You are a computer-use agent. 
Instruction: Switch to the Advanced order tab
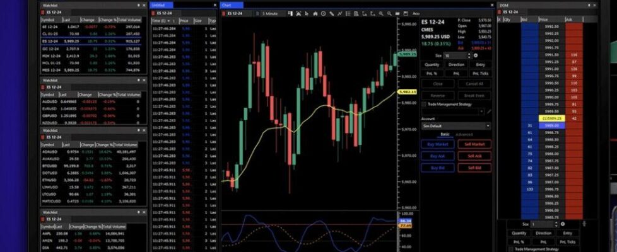(464, 134)
